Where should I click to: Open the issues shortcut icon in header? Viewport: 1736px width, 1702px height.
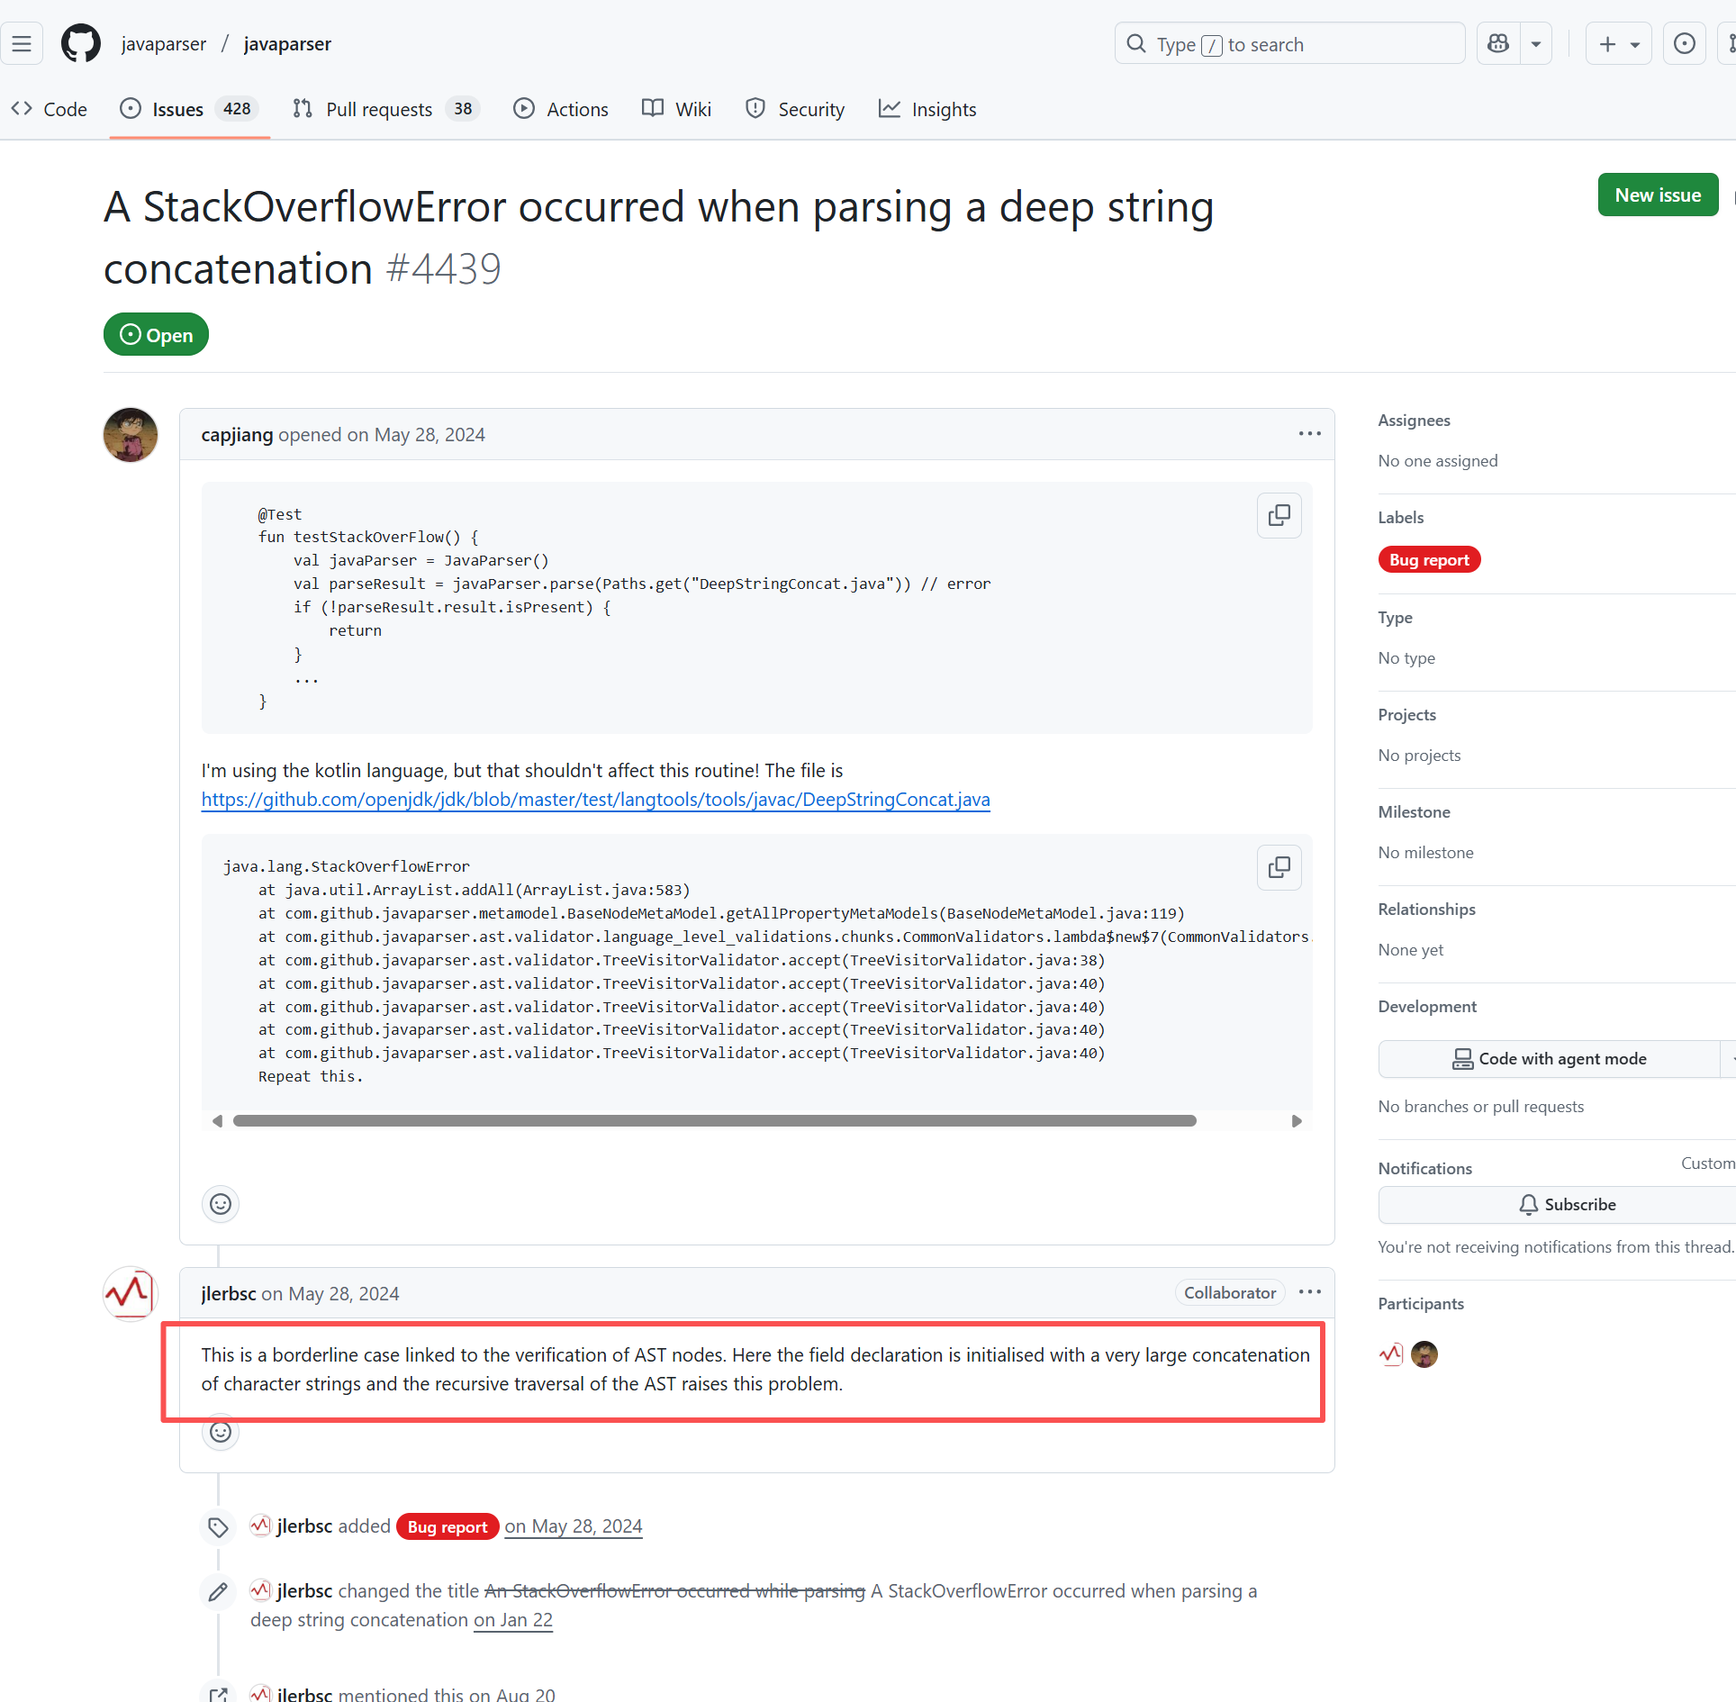pos(1684,43)
